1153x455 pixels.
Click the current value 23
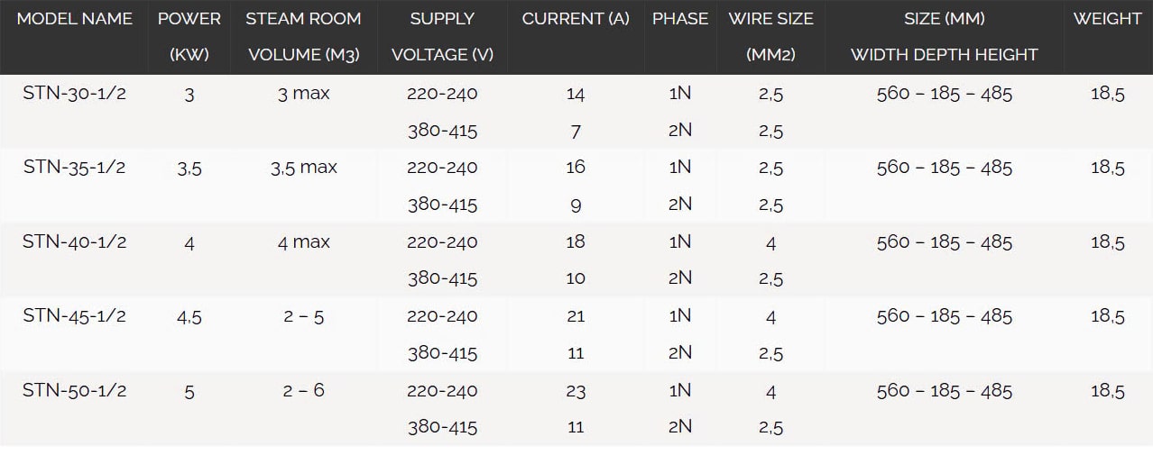pos(576,391)
